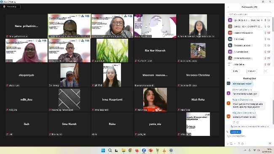274x154 pixels.
Task: Click the Invite button in Participants panel
Action: pos(235,71)
